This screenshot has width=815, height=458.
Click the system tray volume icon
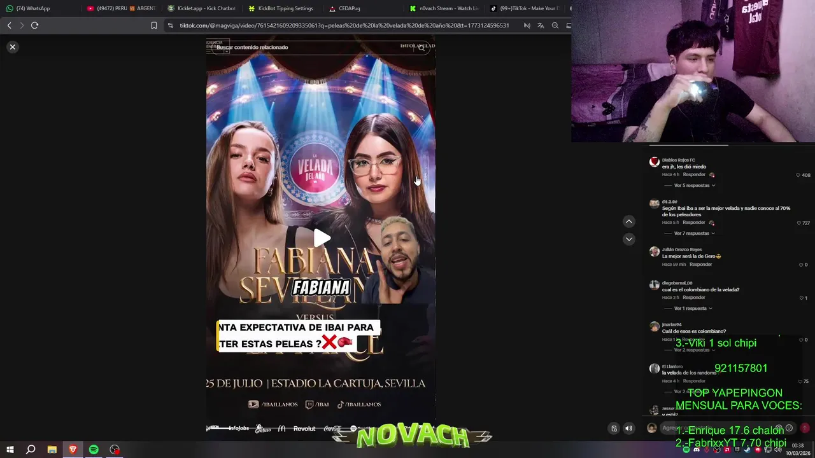777,450
